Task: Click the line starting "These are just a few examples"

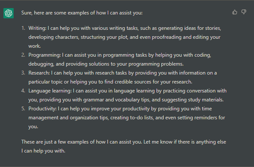Action: point(124,142)
